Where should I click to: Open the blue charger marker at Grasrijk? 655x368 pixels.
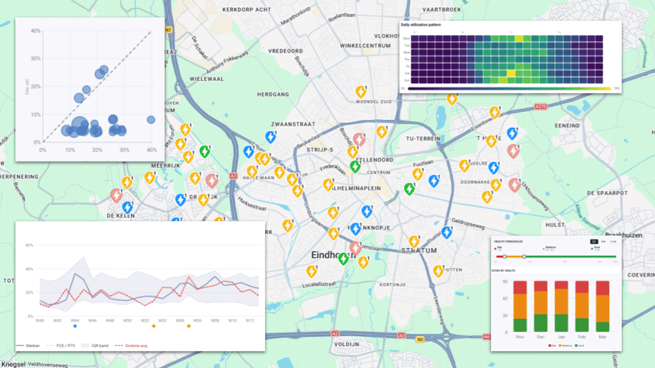(180, 200)
